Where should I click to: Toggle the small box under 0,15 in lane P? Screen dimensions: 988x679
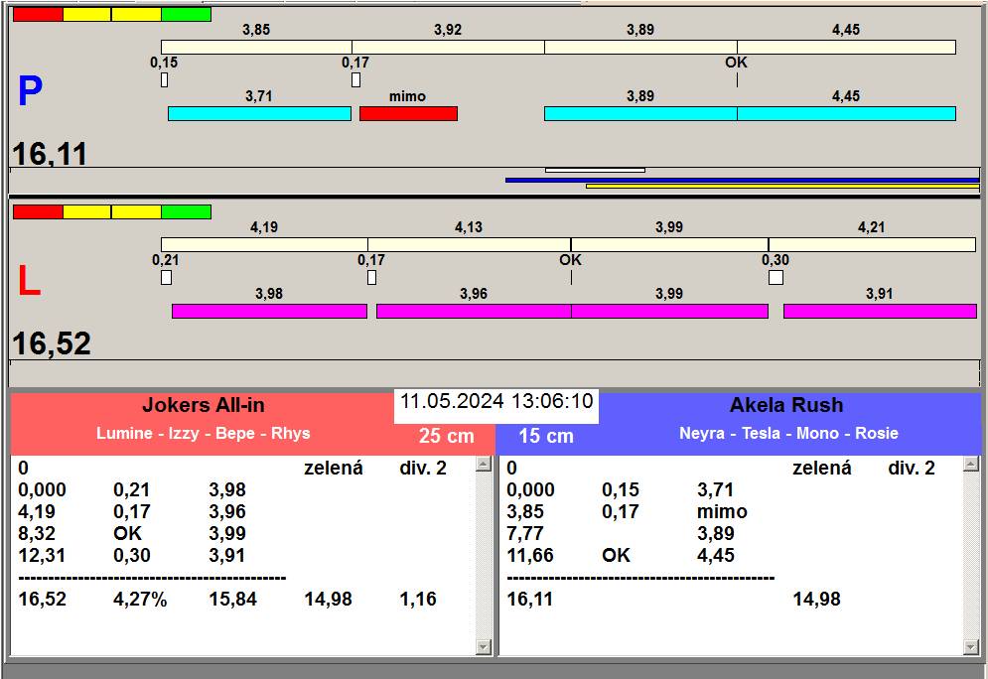[x=165, y=79]
